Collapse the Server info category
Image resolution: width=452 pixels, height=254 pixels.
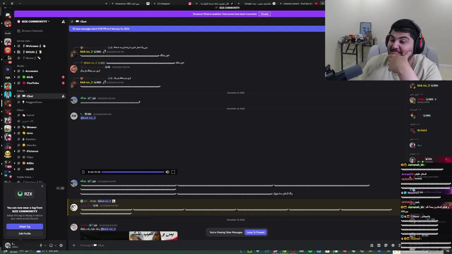coord(24,41)
